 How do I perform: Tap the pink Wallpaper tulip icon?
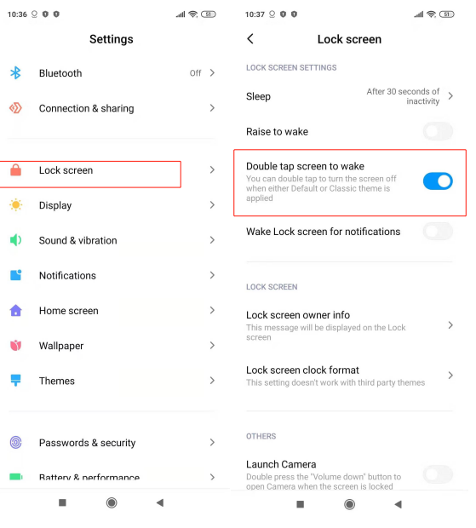pos(15,346)
